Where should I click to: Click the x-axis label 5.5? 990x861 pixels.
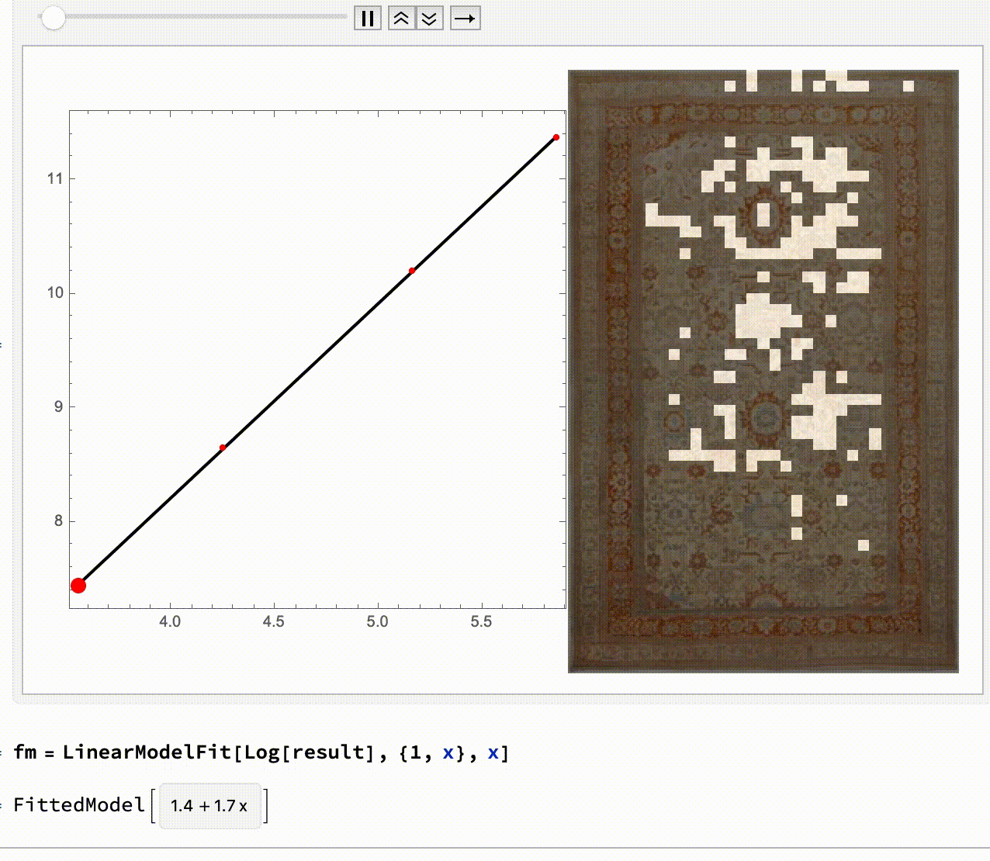pos(481,621)
